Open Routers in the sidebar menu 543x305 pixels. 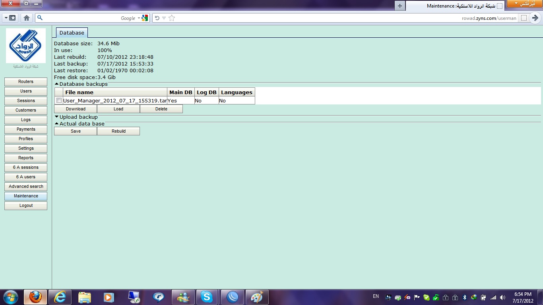26,82
